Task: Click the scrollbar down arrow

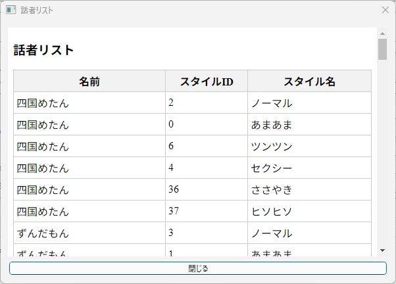Action: click(382, 250)
